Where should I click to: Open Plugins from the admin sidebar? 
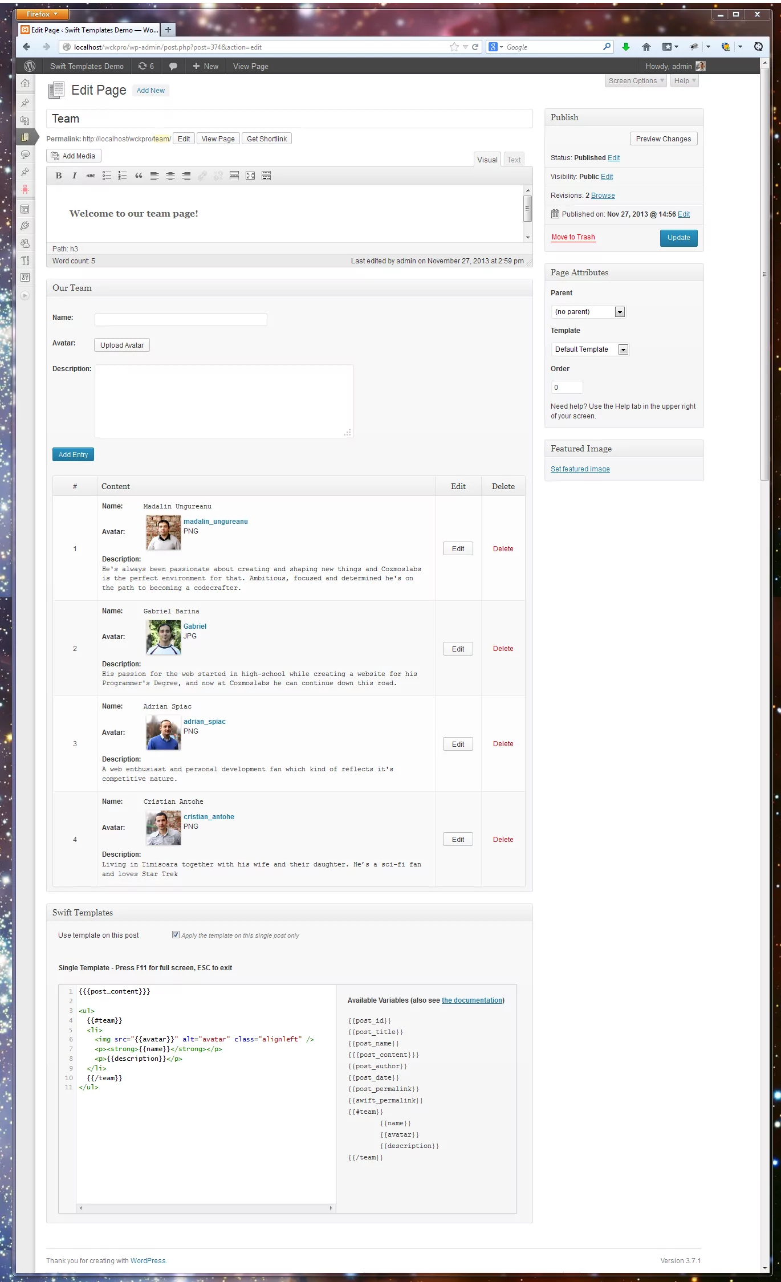pyautogui.click(x=25, y=226)
